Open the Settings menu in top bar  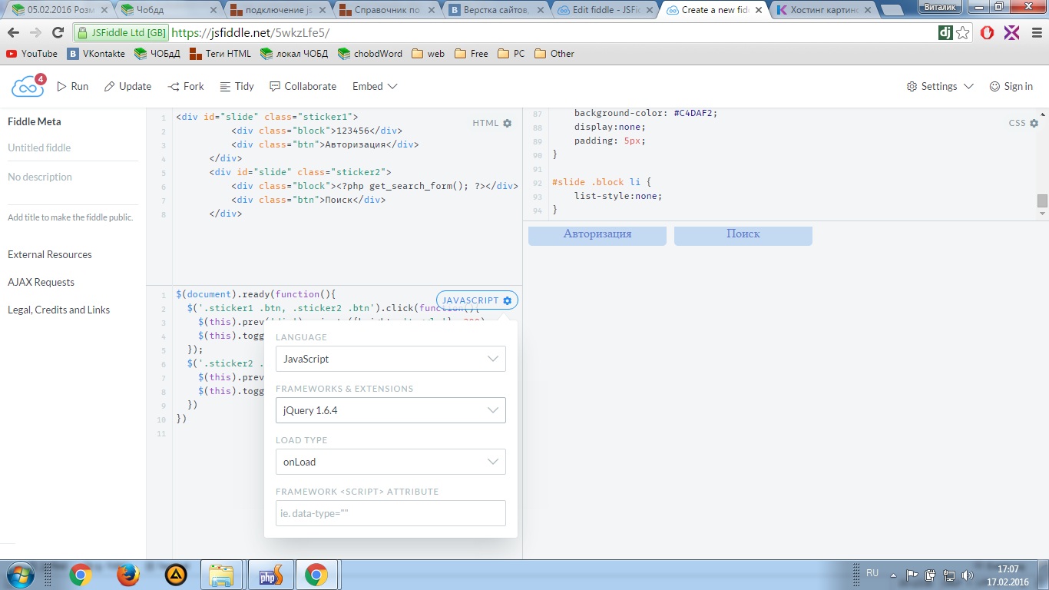pyautogui.click(x=939, y=87)
